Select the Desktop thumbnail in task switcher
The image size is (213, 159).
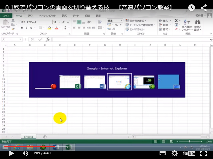169,82
